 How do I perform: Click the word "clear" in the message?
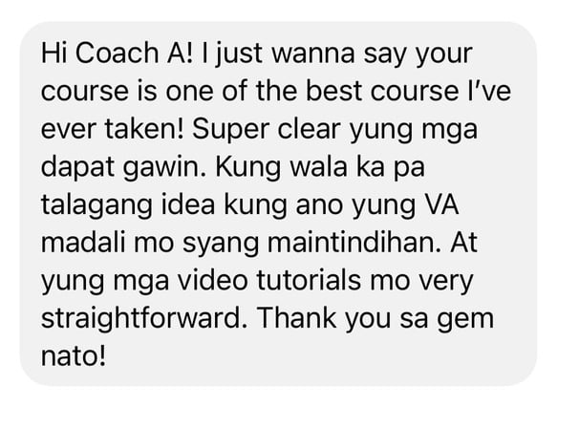309,129
